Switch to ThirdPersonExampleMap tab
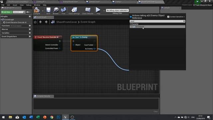The height and width of the screenshot is (120, 213). click(x=18, y=2)
